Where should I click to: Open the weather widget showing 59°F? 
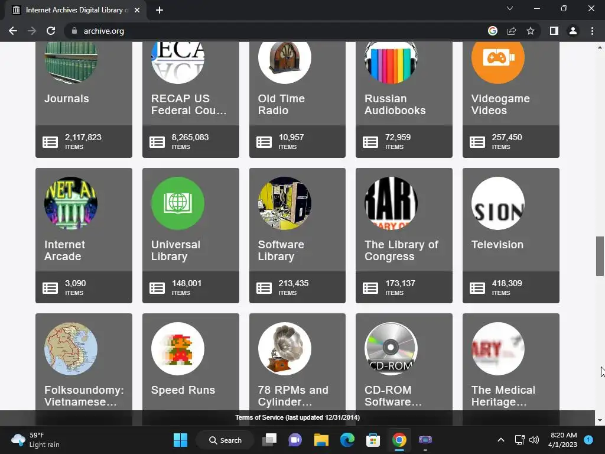point(35,440)
